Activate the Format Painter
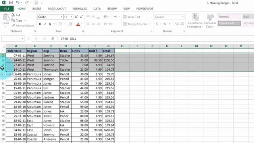This screenshot has height=143, width=254. point(23,25)
